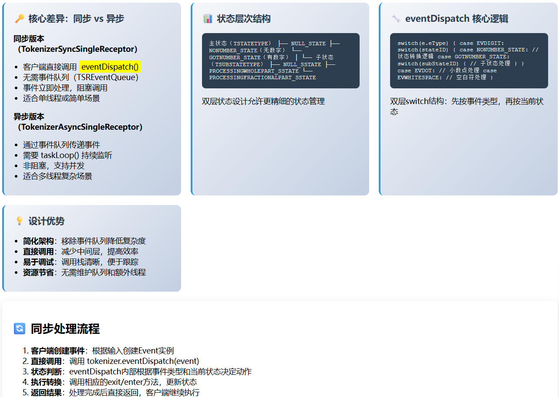Click the (TokenizerAsyncSingleReceptor) class name
The width and height of the screenshot is (559, 397).
(80, 127)
